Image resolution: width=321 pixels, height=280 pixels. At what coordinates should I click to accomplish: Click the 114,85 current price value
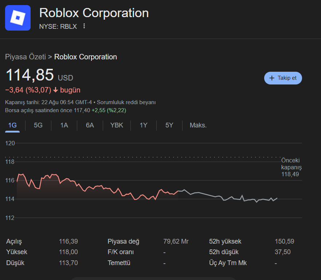pyautogui.click(x=30, y=75)
